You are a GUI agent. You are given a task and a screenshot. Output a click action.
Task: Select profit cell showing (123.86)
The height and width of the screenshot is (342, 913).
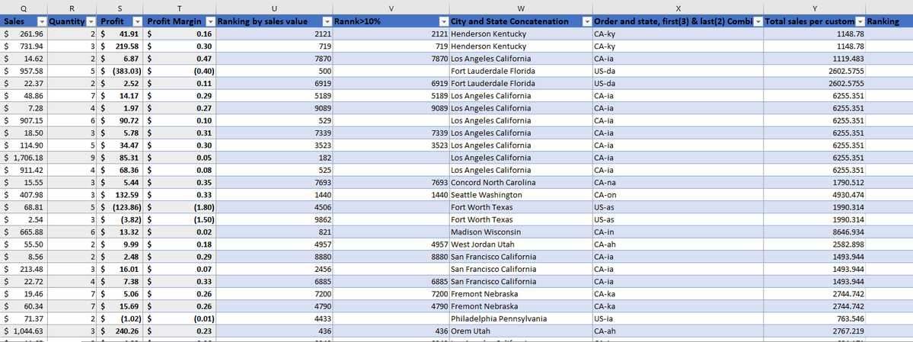[120, 207]
